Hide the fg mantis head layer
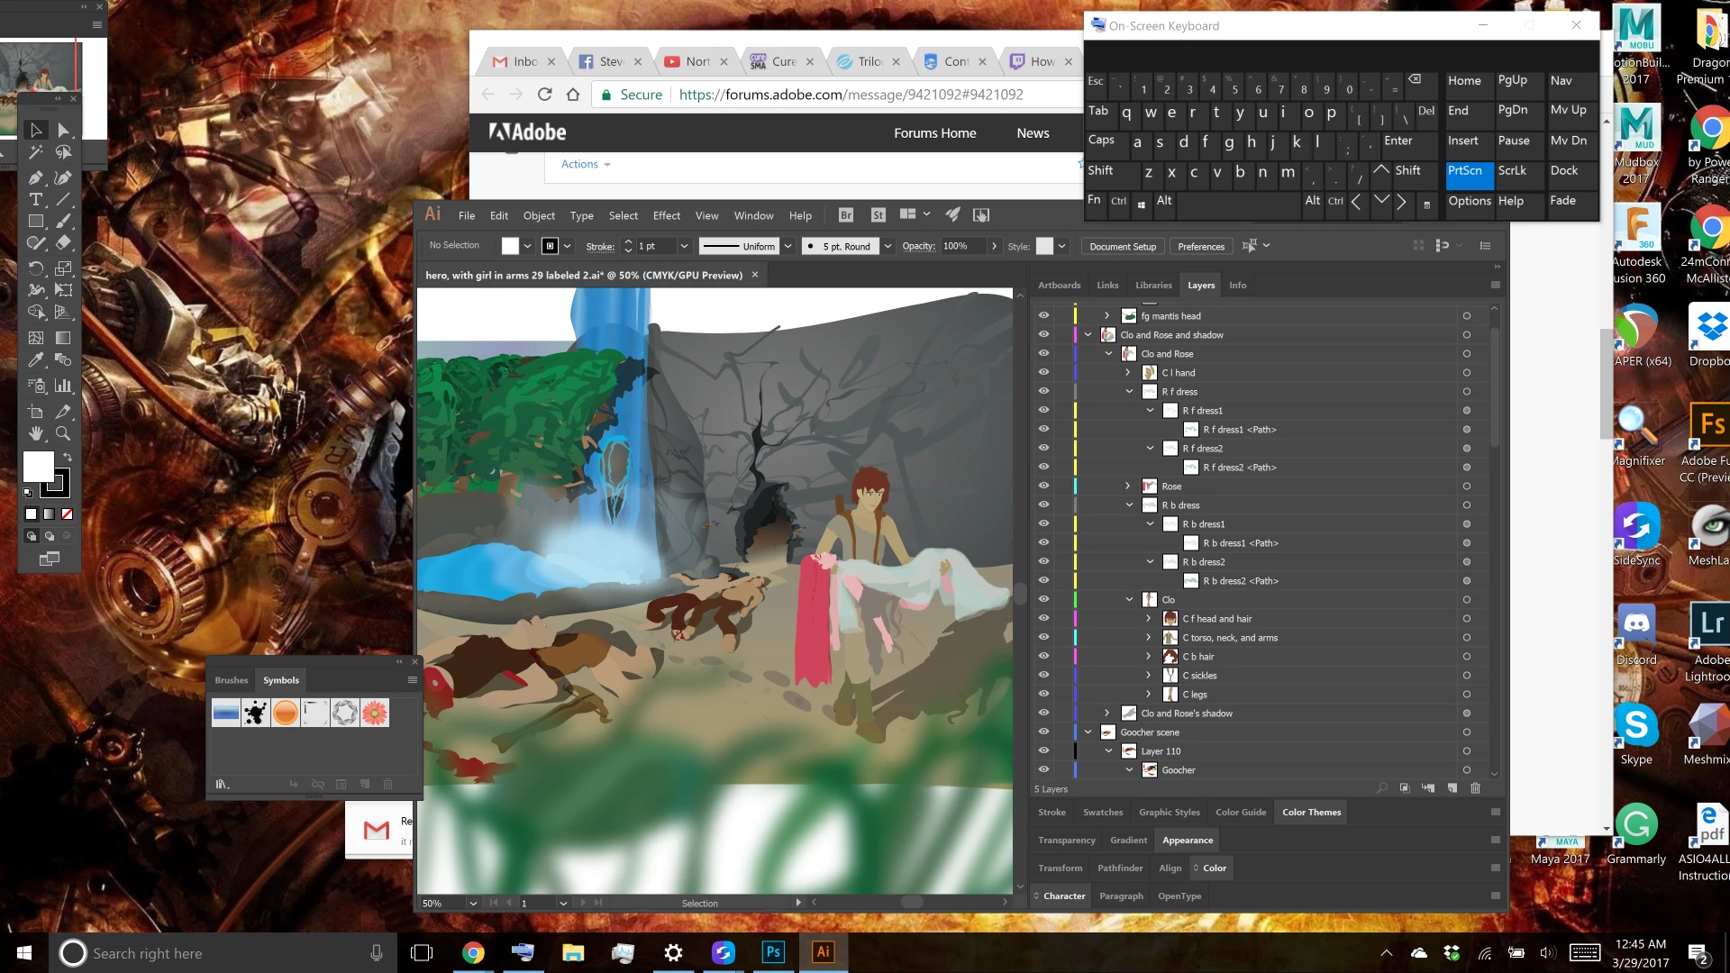The width and height of the screenshot is (1730, 973). (x=1043, y=315)
